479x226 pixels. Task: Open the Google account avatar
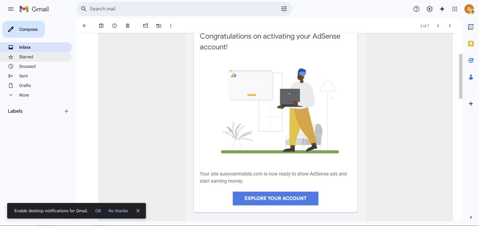coord(469,9)
